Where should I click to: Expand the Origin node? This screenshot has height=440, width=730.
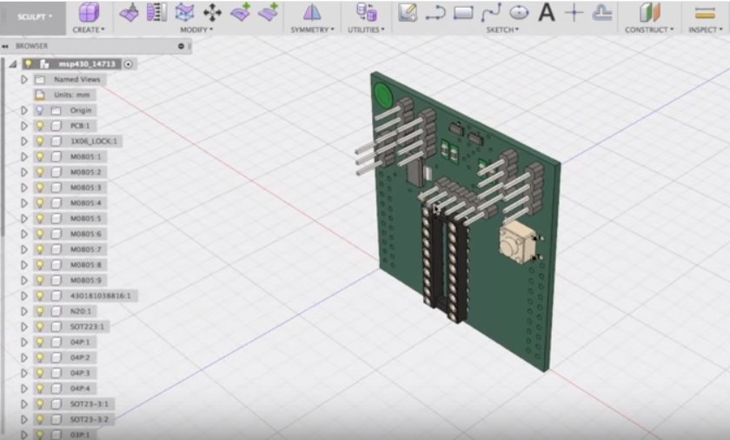(24, 110)
